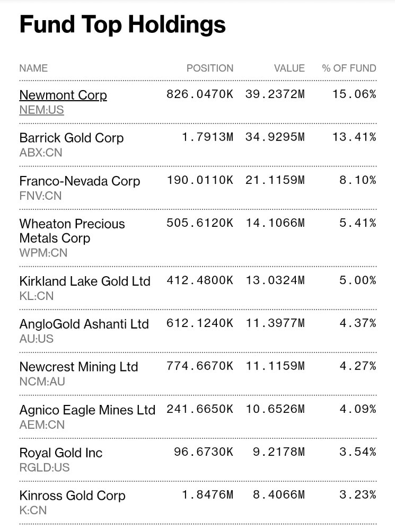Click the Royal Gold Inc name
Image resolution: width=395 pixels, height=530 pixels.
click(x=60, y=453)
